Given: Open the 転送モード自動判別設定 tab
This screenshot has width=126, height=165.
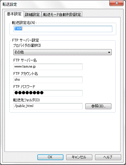Looking at the screenshot, I should 62,15.
